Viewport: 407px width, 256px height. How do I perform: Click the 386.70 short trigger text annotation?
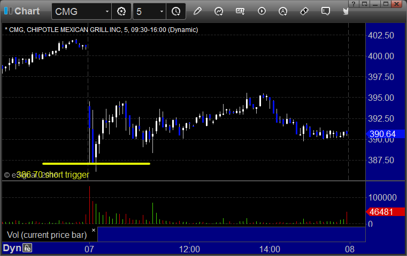[x=53, y=175]
